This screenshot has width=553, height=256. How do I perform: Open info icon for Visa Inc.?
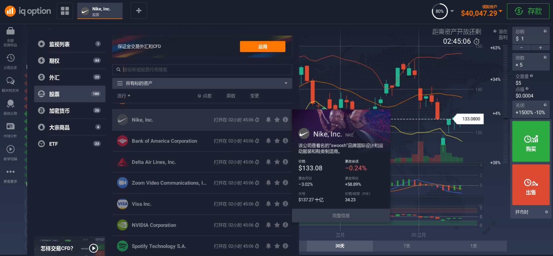tap(286, 204)
